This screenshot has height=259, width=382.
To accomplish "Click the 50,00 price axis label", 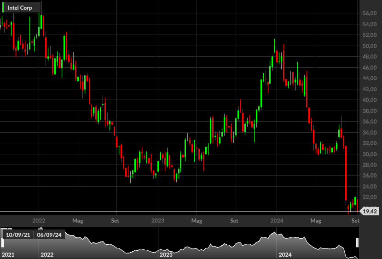I will point(370,46).
